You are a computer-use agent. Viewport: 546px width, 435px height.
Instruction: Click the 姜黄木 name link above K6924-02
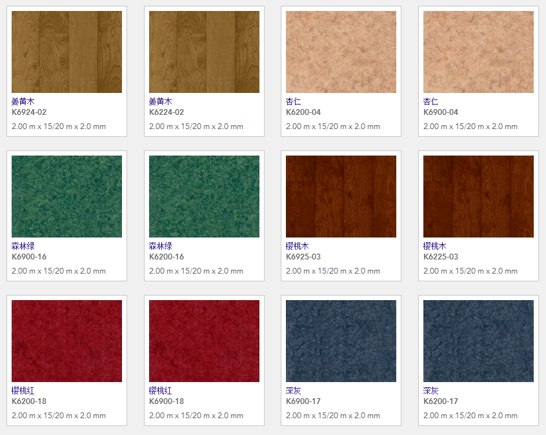[x=23, y=101]
